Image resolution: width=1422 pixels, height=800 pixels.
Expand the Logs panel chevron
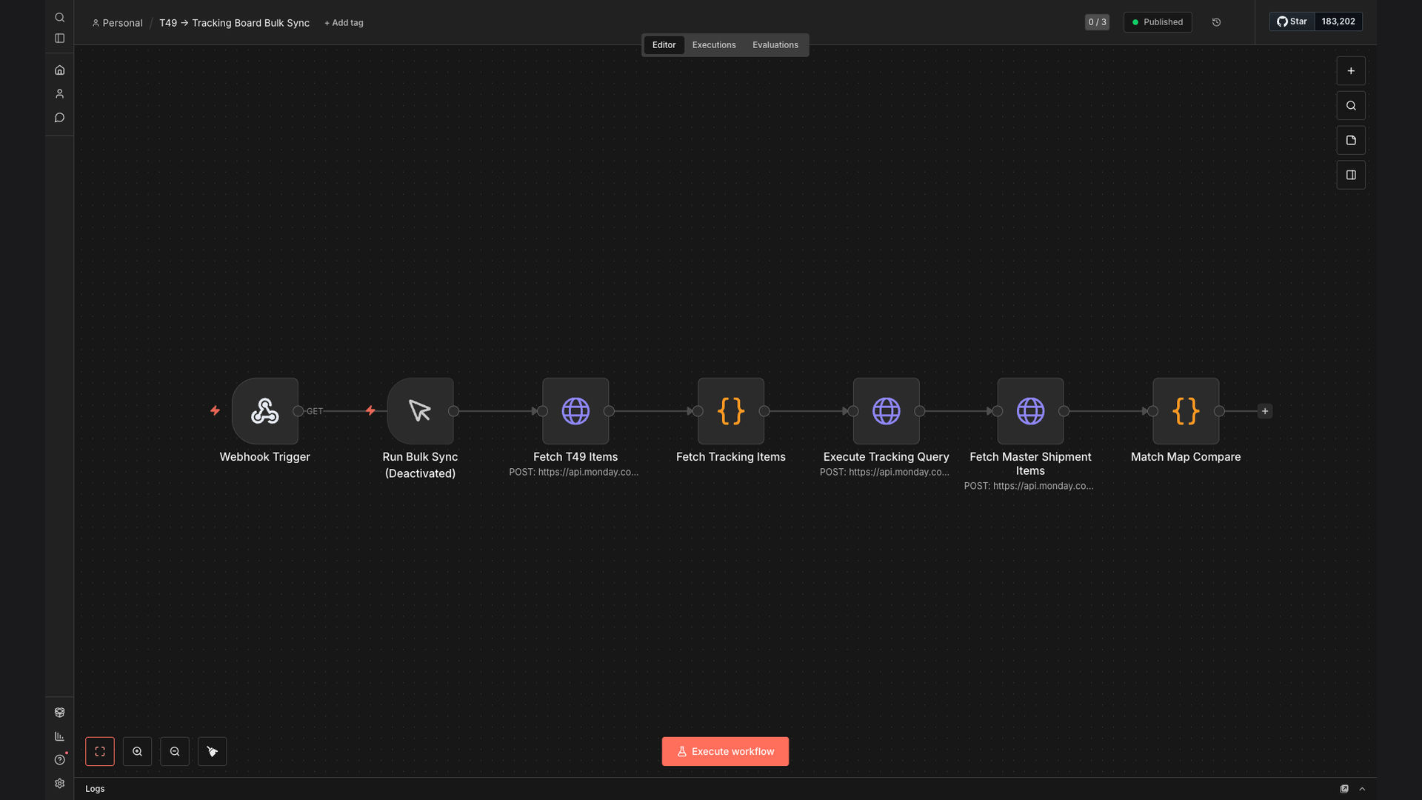click(x=1362, y=789)
